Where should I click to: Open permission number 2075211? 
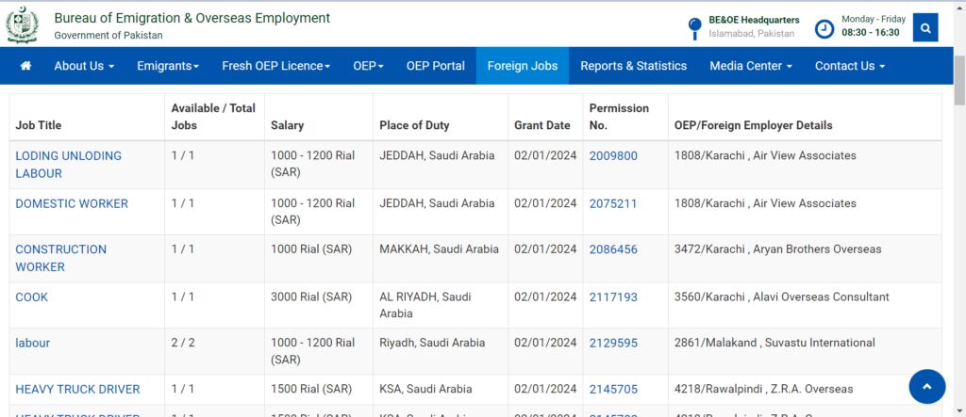(613, 203)
